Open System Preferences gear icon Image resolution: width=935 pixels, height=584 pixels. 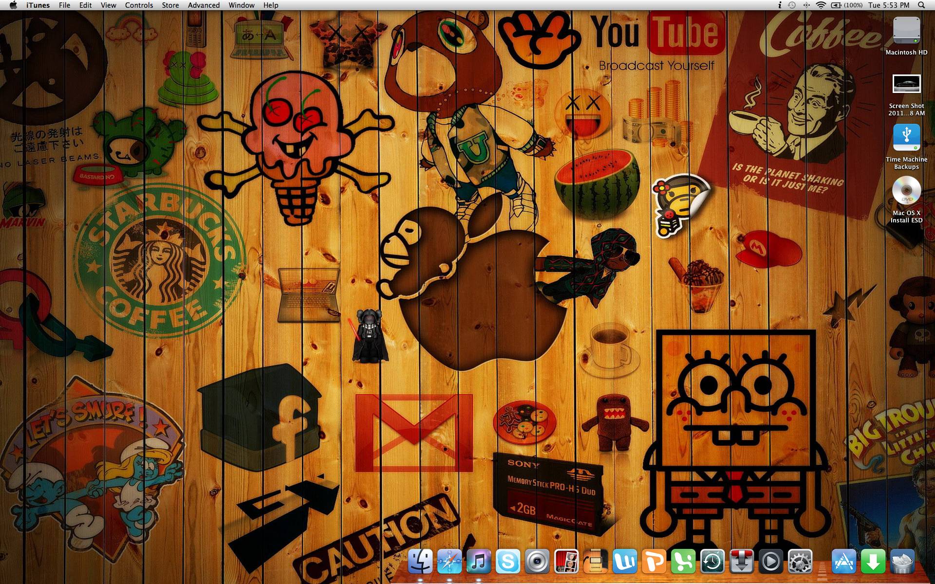pyautogui.click(x=800, y=562)
